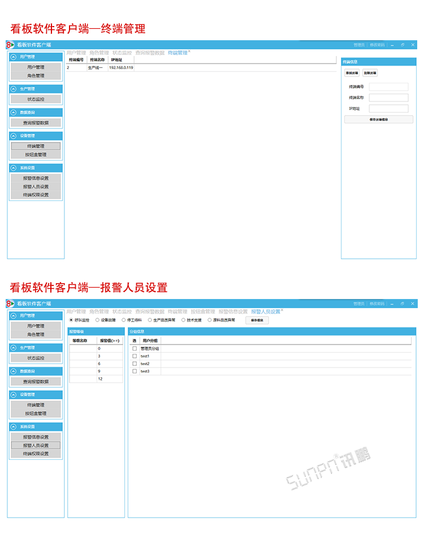Choose the 技术支援 alarm type
Image resolution: width=424 pixels, height=538 pixels.
tap(184, 320)
